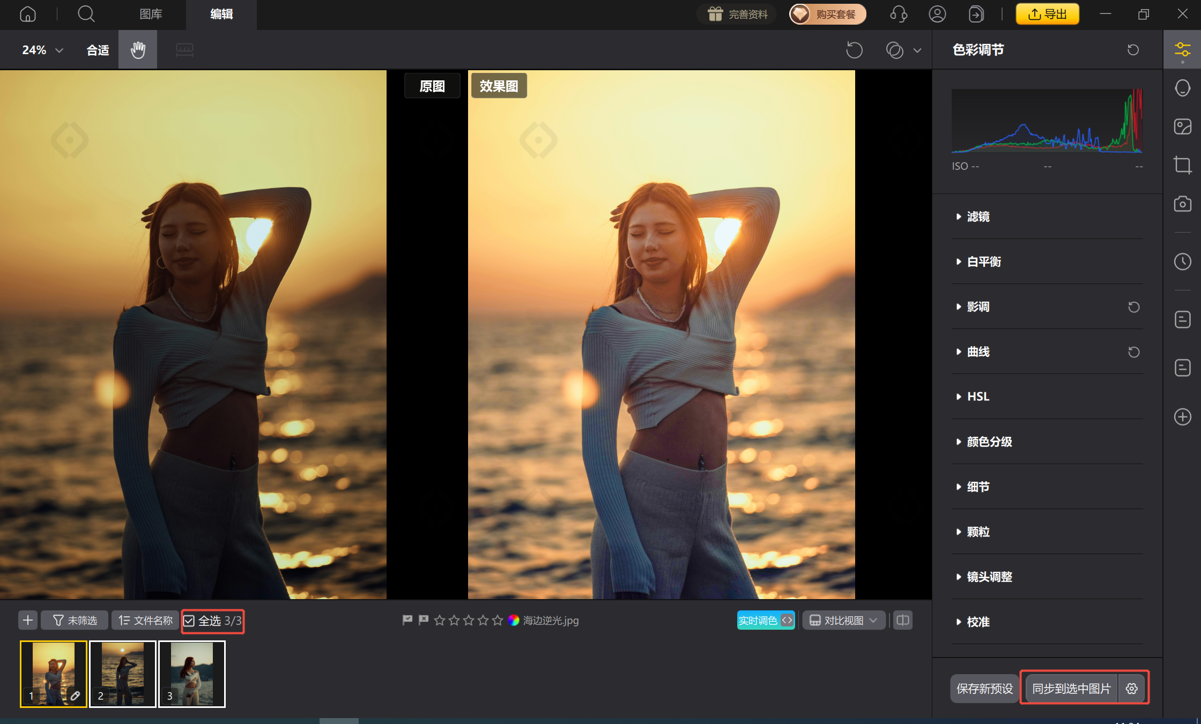Open the background image edit sidebar icon
The image size is (1201, 724).
(x=1182, y=127)
